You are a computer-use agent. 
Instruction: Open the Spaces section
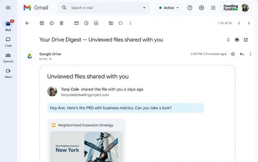click(8, 57)
